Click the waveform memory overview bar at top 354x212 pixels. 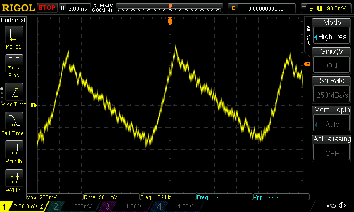pos(170,8)
